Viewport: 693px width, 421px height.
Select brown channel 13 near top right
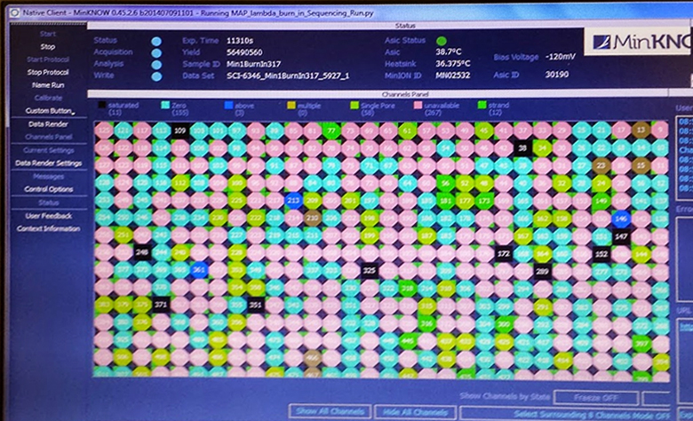641,131
